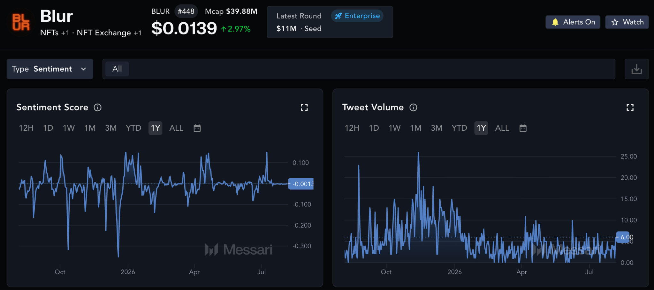Click the BLUR ticker symbol
Viewport: 654px width, 290px height.
point(161,11)
